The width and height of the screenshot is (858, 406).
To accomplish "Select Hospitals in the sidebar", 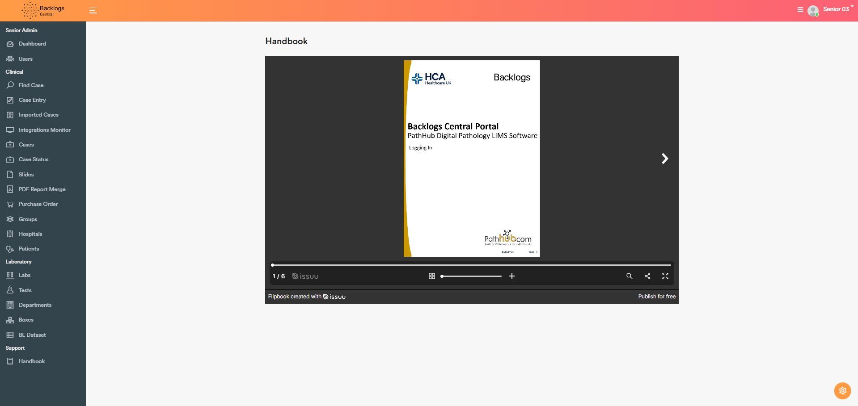I will point(30,234).
